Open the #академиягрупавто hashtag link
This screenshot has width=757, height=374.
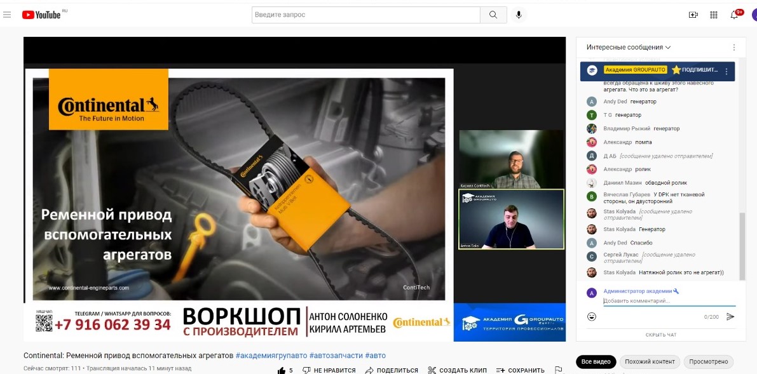271,356
